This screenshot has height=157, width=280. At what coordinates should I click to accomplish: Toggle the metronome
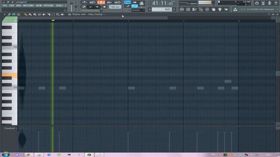84,2
